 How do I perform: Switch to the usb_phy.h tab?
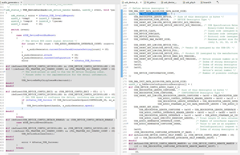pos(189,3)
